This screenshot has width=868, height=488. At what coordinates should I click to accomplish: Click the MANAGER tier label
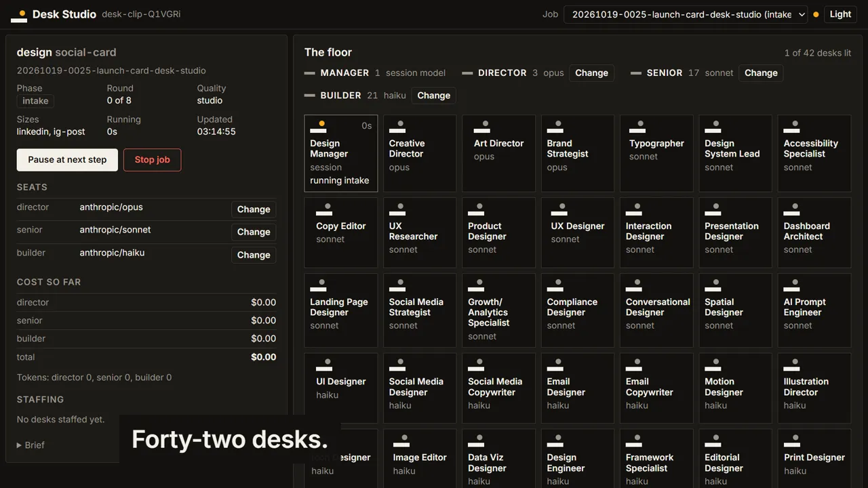coord(344,73)
